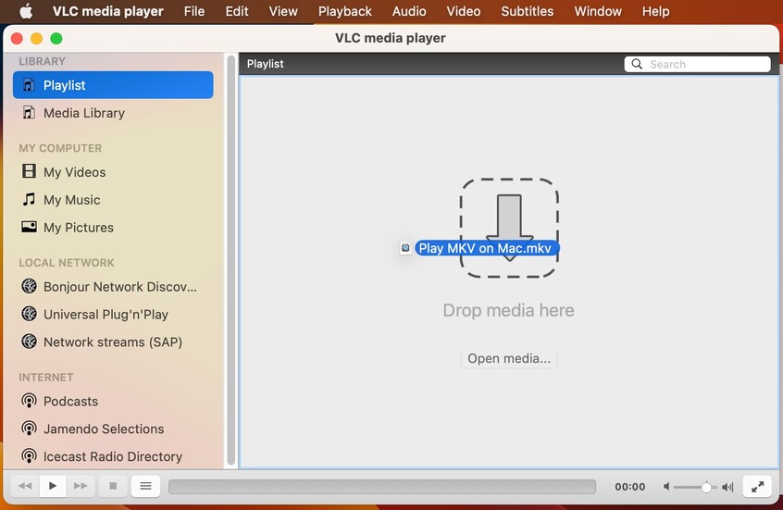
Task: Select Podcasts under Internet section
Action: point(70,402)
